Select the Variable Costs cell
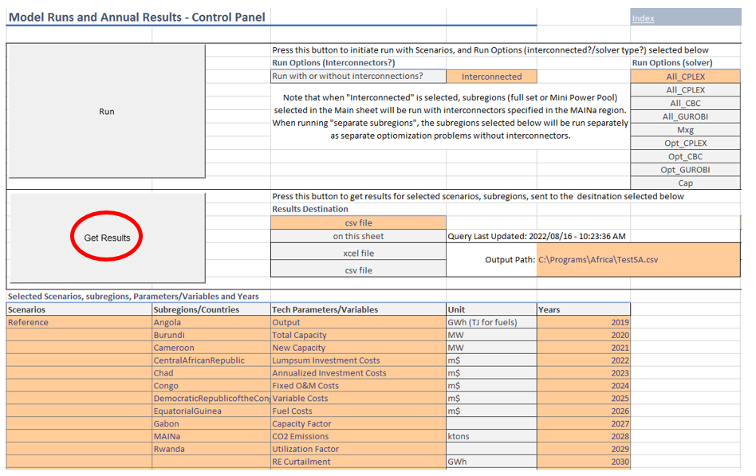Screen dimensions: 756x476 358,399
